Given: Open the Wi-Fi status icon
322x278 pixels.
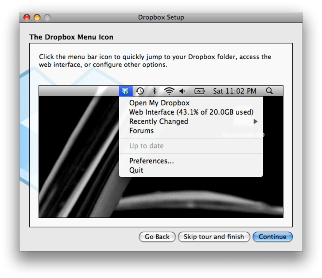Looking at the screenshot, I should pyautogui.click(x=169, y=91).
